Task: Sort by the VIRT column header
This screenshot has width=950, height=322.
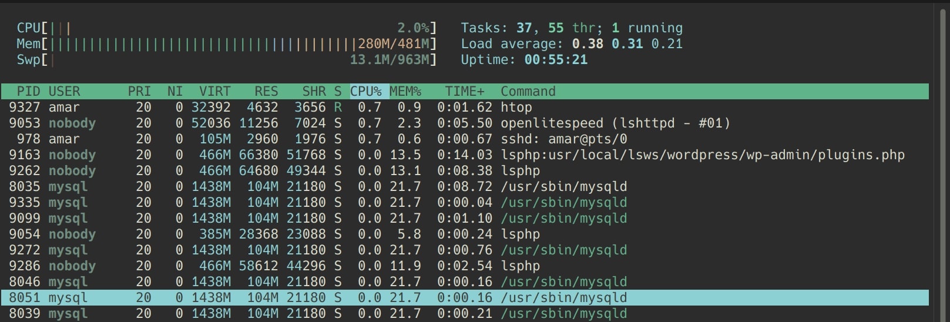Action: point(215,92)
